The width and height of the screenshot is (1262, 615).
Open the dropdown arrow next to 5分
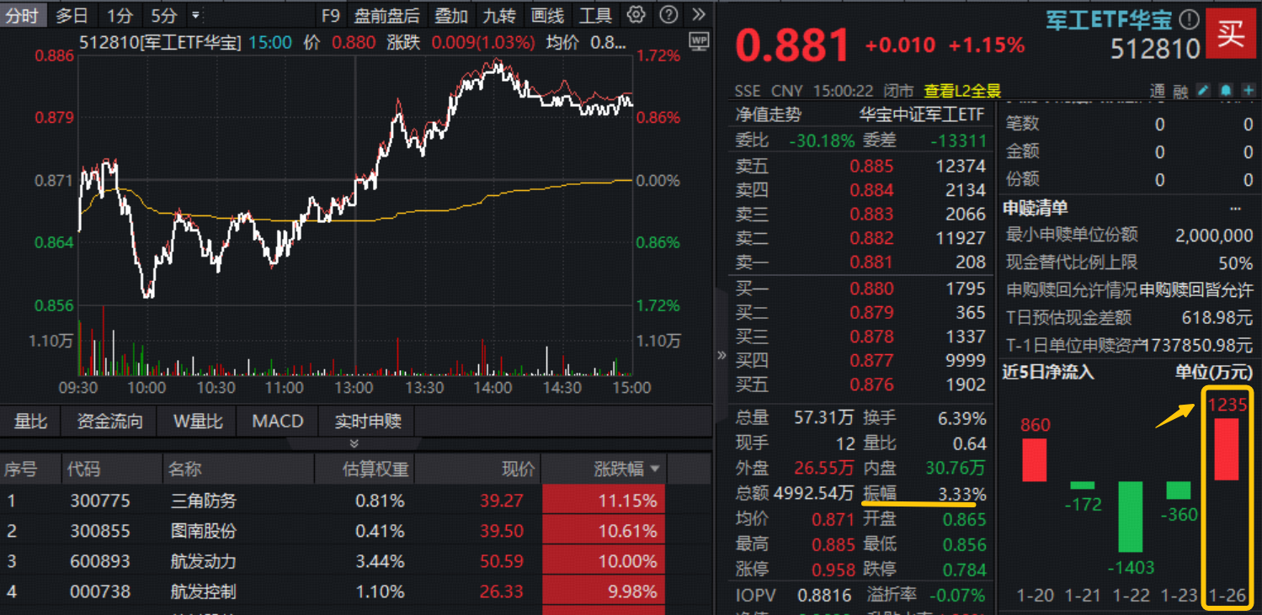tap(195, 13)
